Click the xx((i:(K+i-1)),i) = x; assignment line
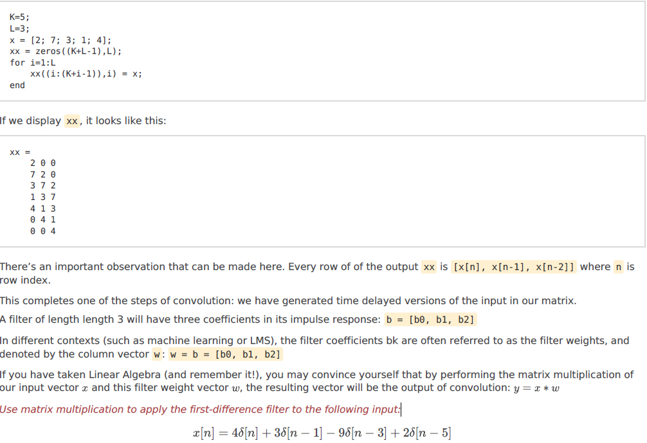Image resolution: width=647 pixels, height=443 pixels. (x=85, y=73)
